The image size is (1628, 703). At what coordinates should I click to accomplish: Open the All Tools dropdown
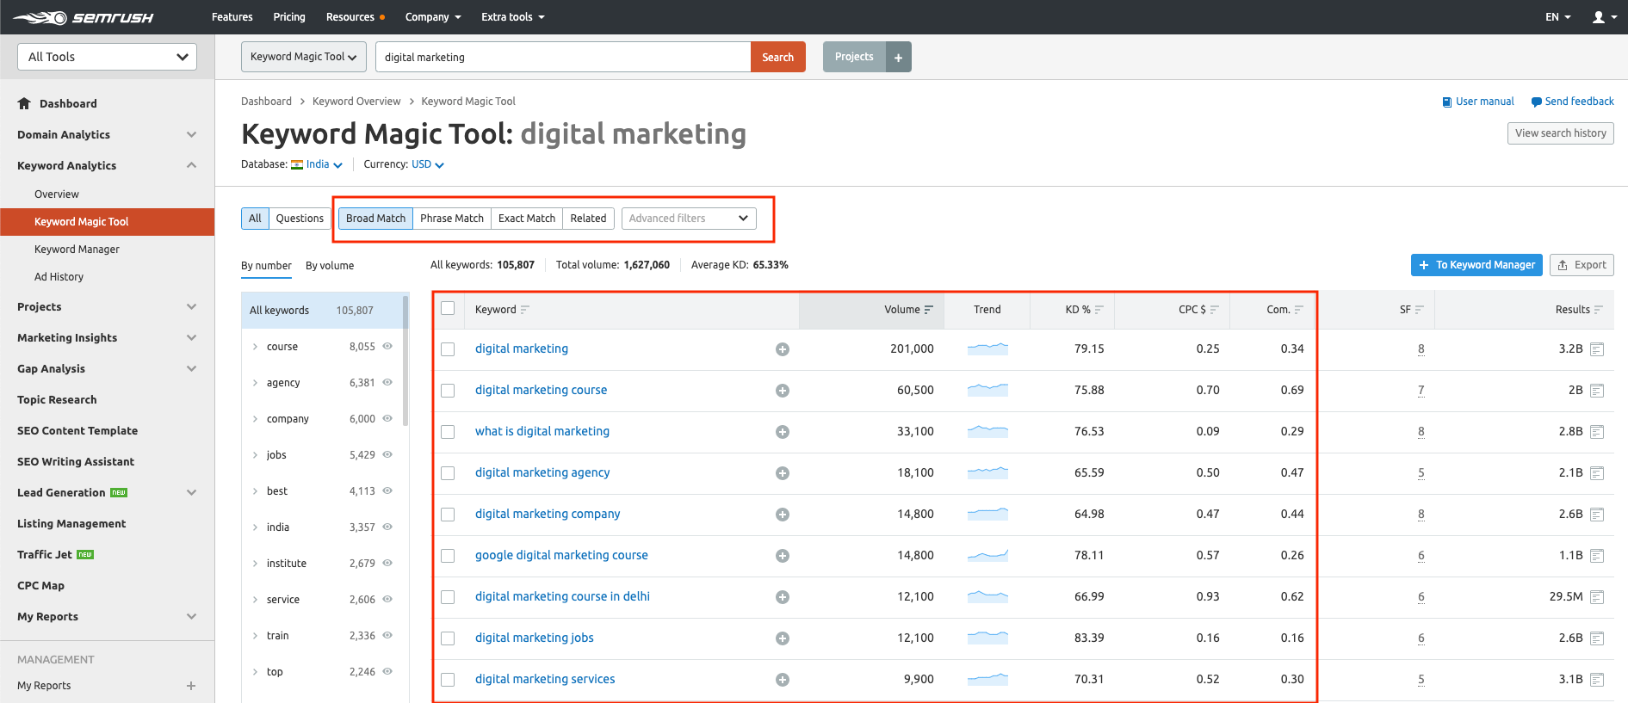(108, 57)
